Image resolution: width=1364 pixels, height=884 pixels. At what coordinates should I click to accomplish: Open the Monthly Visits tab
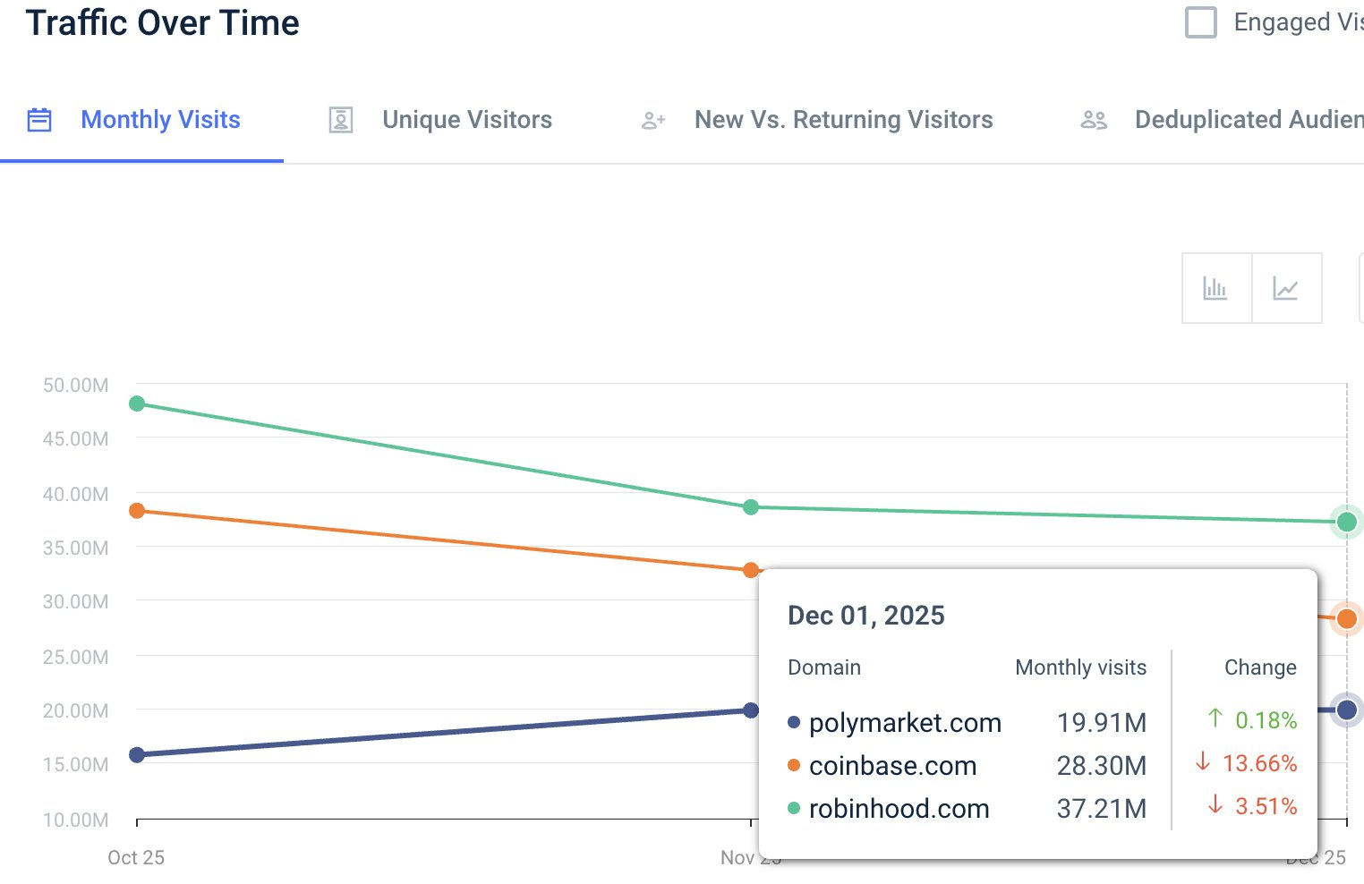160,120
